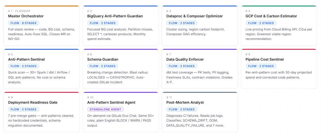This screenshot has height=140, width=328.
Task: Click the BigQuery Anti-Pattern Guardian title
Action: (115, 16)
